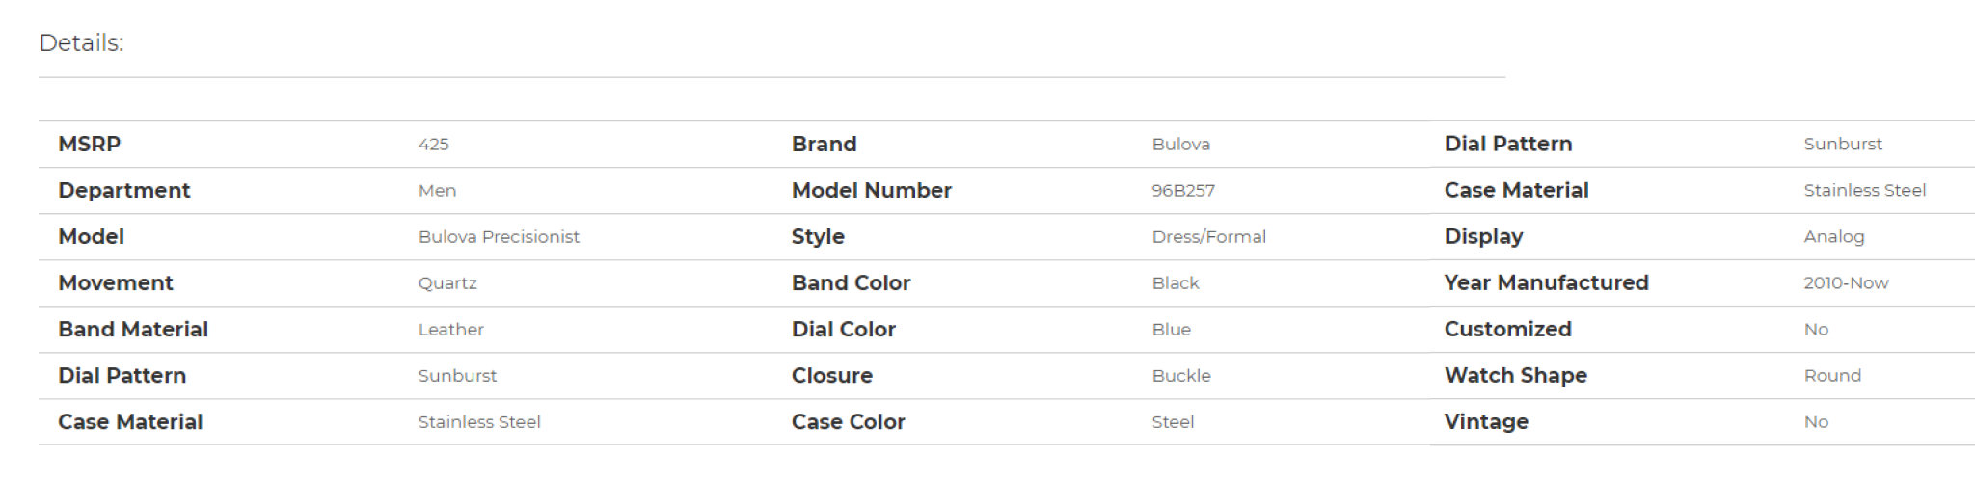Click Sunburst in the right column
The width and height of the screenshot is (1975, 482).
pyautogui.click(x=1843, y=145)
